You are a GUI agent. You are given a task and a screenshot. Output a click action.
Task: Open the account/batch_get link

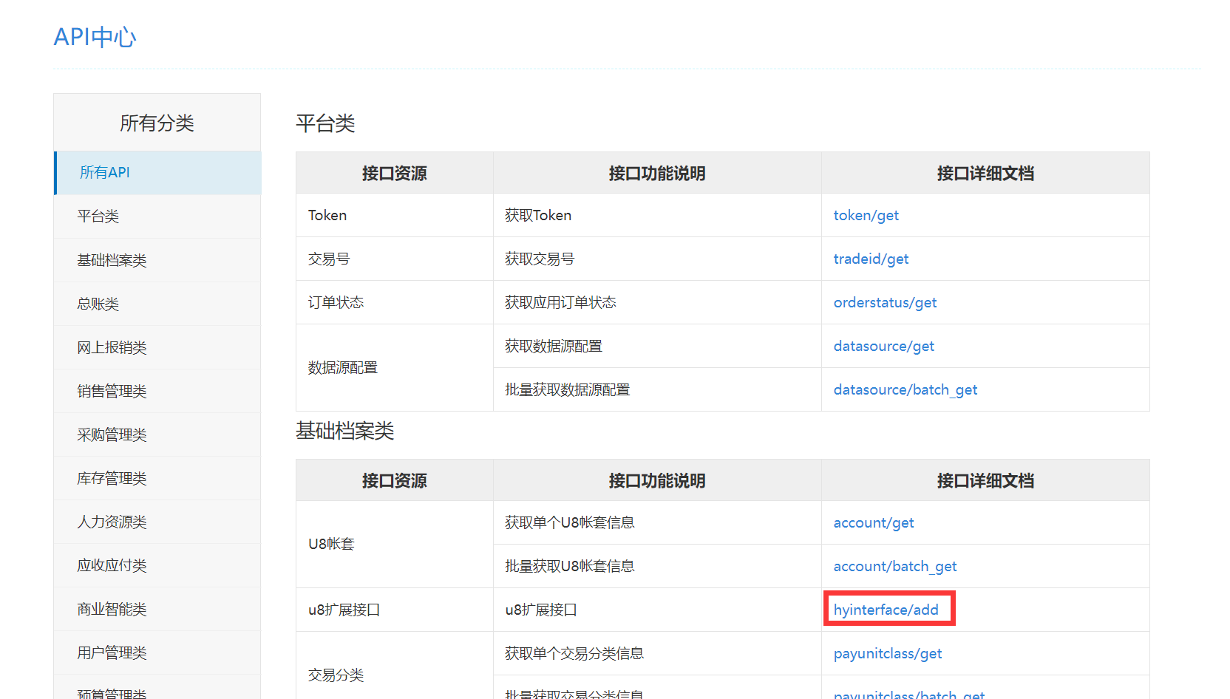click(x=894, y=567)
